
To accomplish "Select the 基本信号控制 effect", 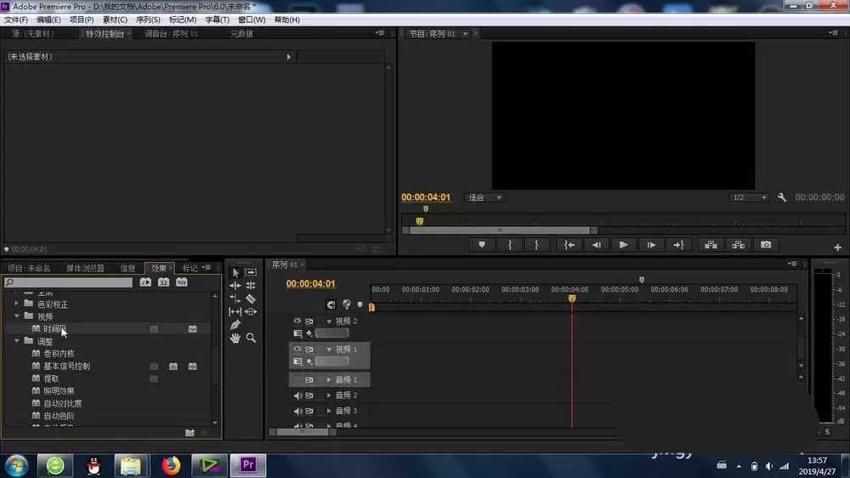I will (x=66, y=367).
